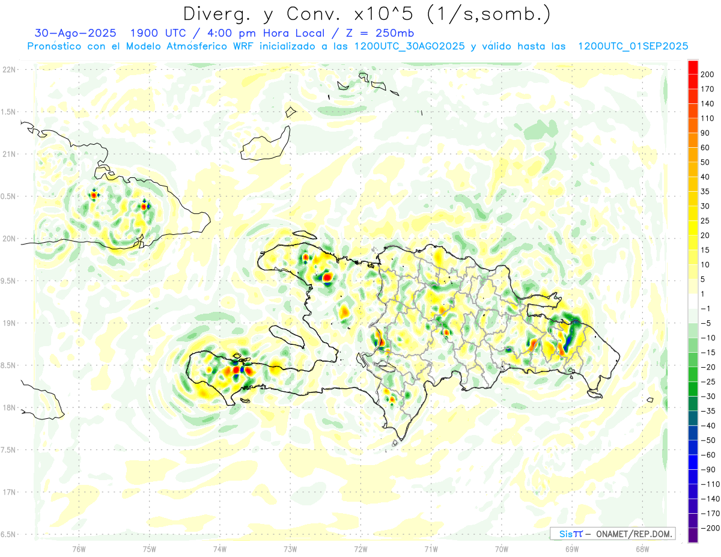This screenshot has height=557, width=721.
Task: Click the "200" color bar label
Action: pyautogui.click(x=708, y=74)
